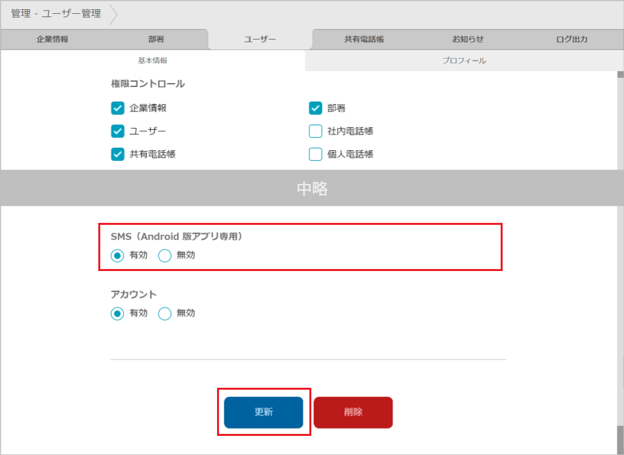Go to the ログ出力 tab
This screenshot has height=455, width=624.
[571, 40]
